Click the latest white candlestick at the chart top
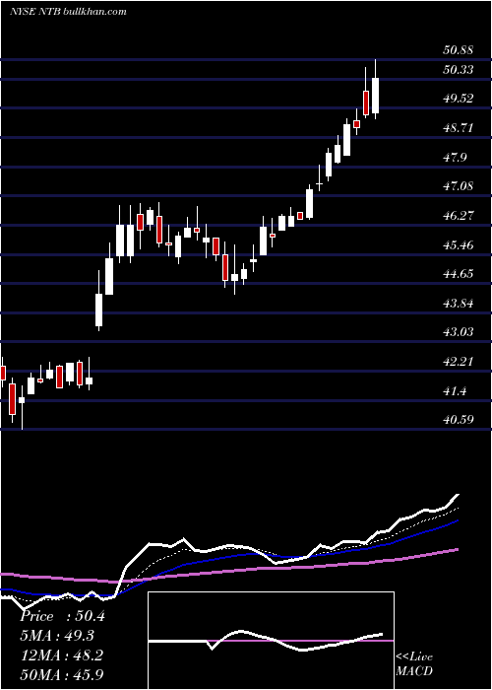Viewport: 492px width, 690px height. tap(375, 96)
